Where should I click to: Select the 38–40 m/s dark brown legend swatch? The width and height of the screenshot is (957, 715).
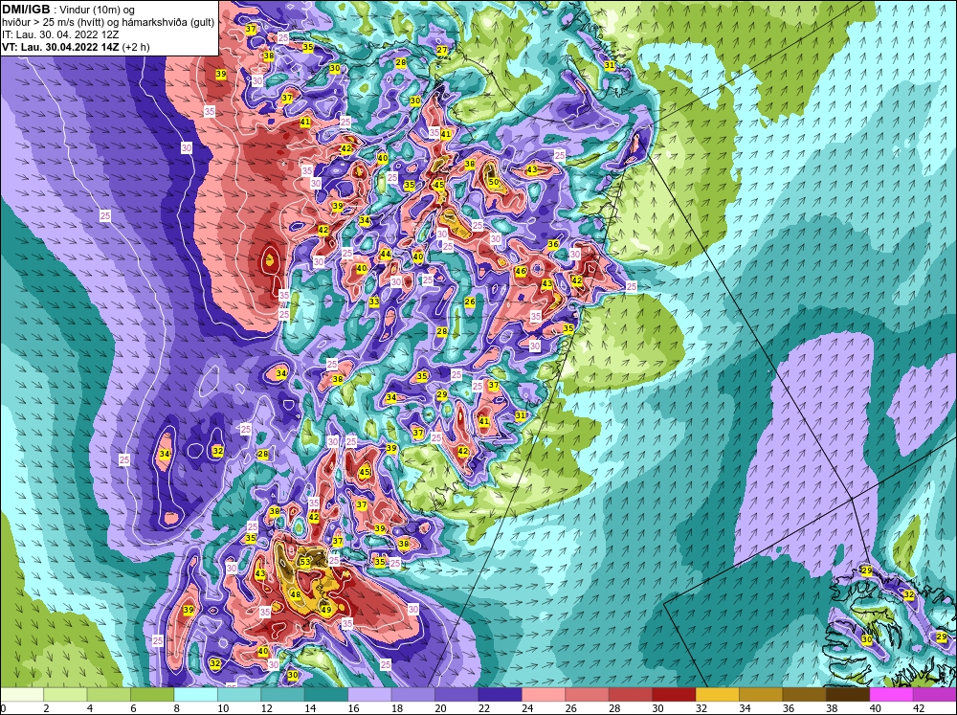click(848, 695)
